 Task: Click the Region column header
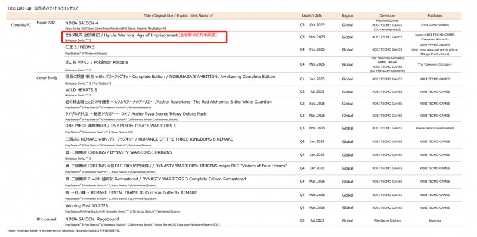348,15
